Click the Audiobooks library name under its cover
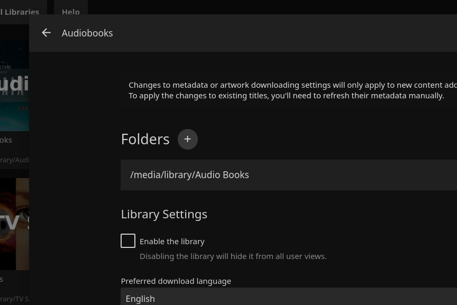The image size is (457, 305). 6,140
